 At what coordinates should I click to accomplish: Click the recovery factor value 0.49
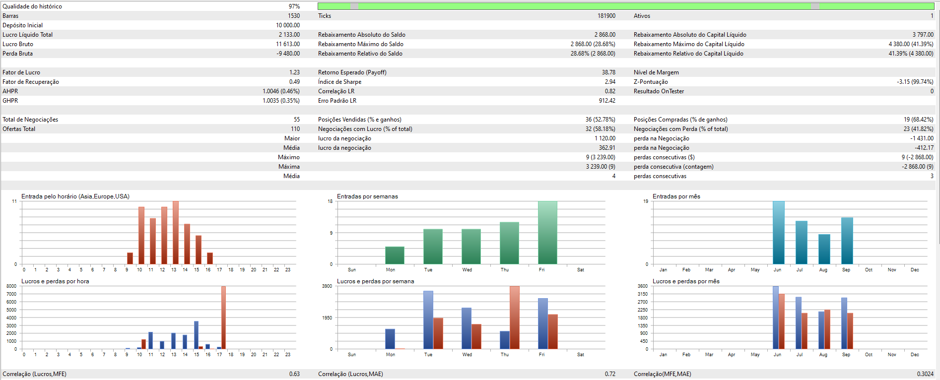coord(295,82)
